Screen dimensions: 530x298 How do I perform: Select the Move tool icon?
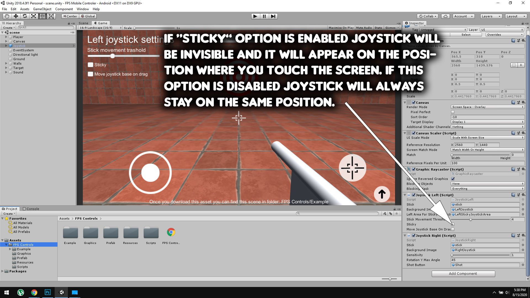pos(16,16)
